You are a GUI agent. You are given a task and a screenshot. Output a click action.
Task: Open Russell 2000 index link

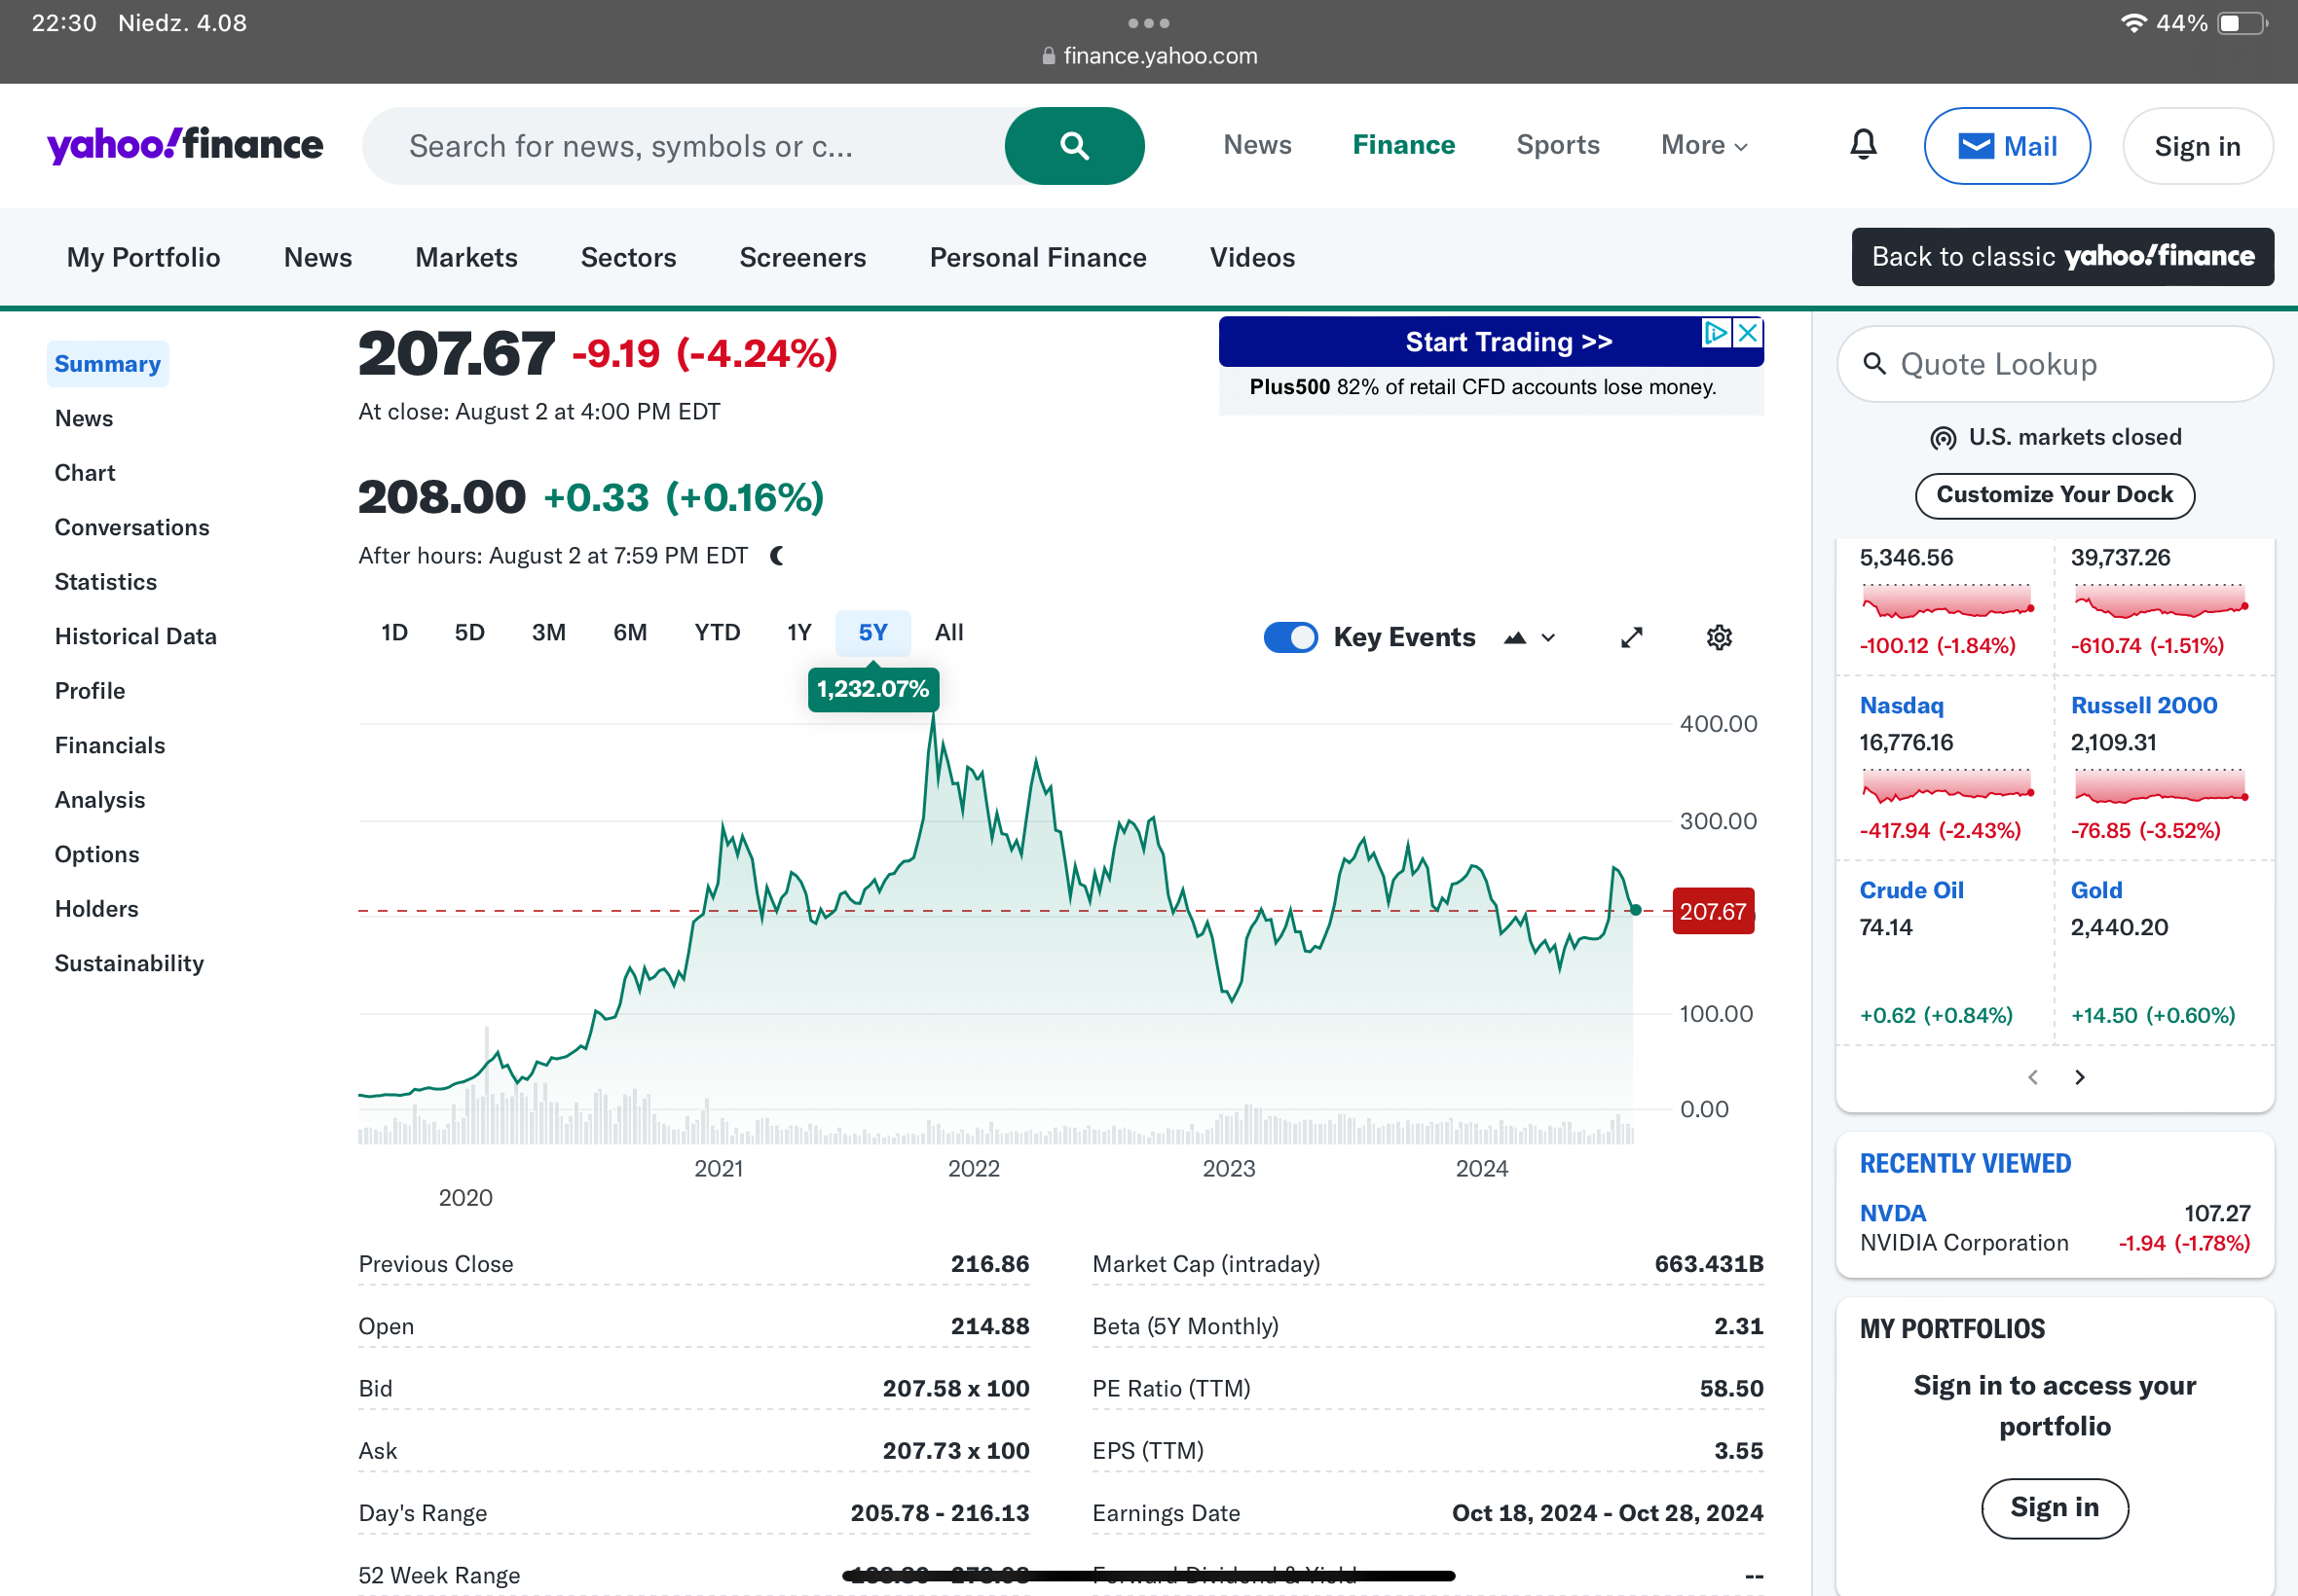coord(2143,705)
